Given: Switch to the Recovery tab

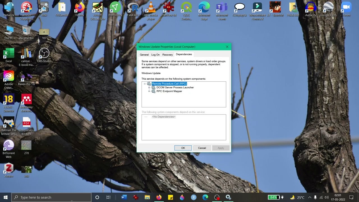Looking at the screenshot, I should tap(167, 55).
